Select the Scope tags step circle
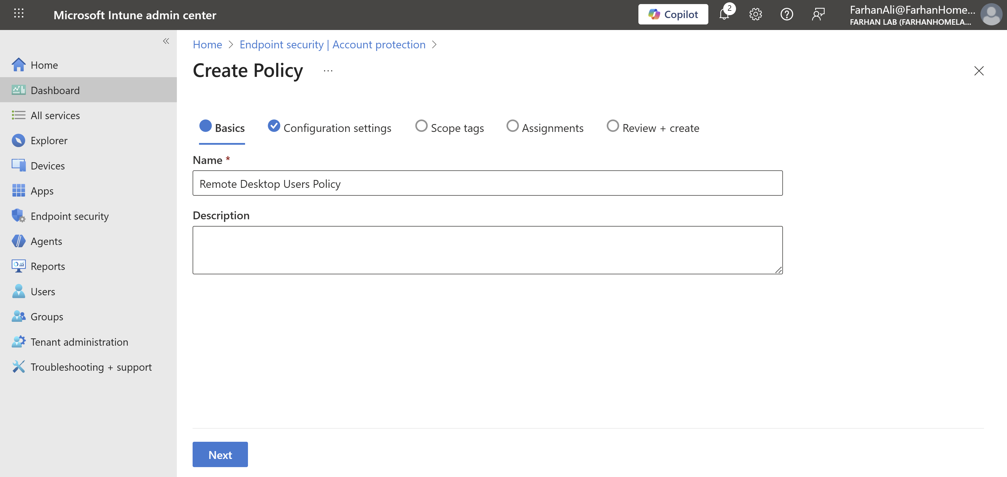This screenshot has width=1007, height=477. [421, 126]
